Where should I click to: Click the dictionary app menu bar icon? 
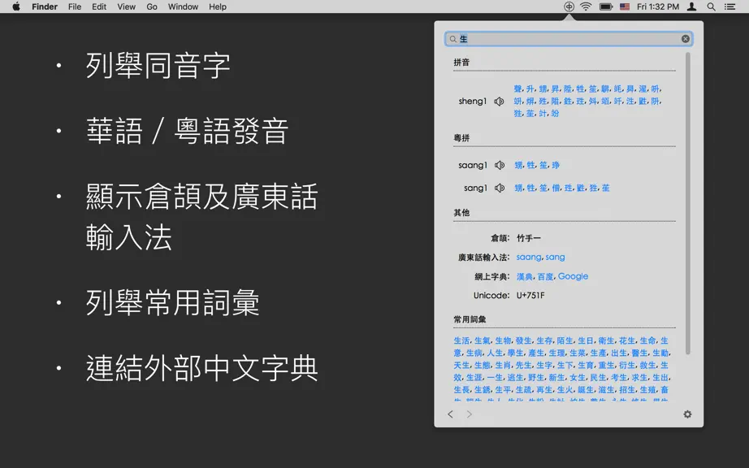coord(569,6)
